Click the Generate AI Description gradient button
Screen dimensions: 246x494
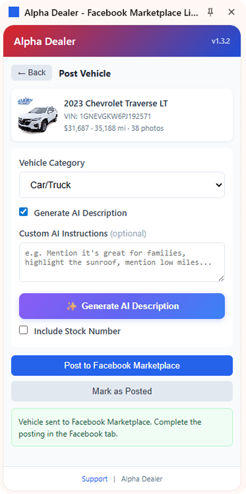click(122, 306)
